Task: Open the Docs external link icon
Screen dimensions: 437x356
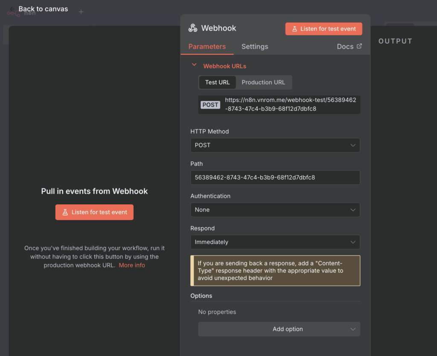Action: (x=359, y=46)
